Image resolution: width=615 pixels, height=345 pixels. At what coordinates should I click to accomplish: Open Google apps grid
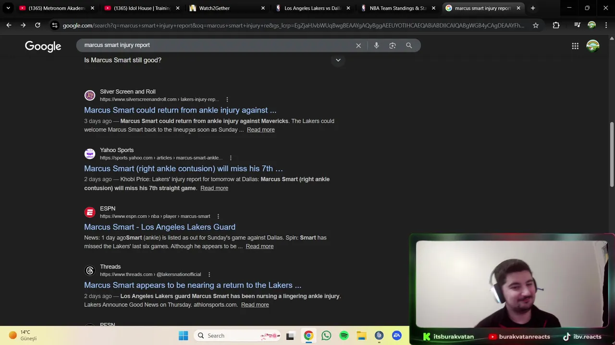[575, 46]
